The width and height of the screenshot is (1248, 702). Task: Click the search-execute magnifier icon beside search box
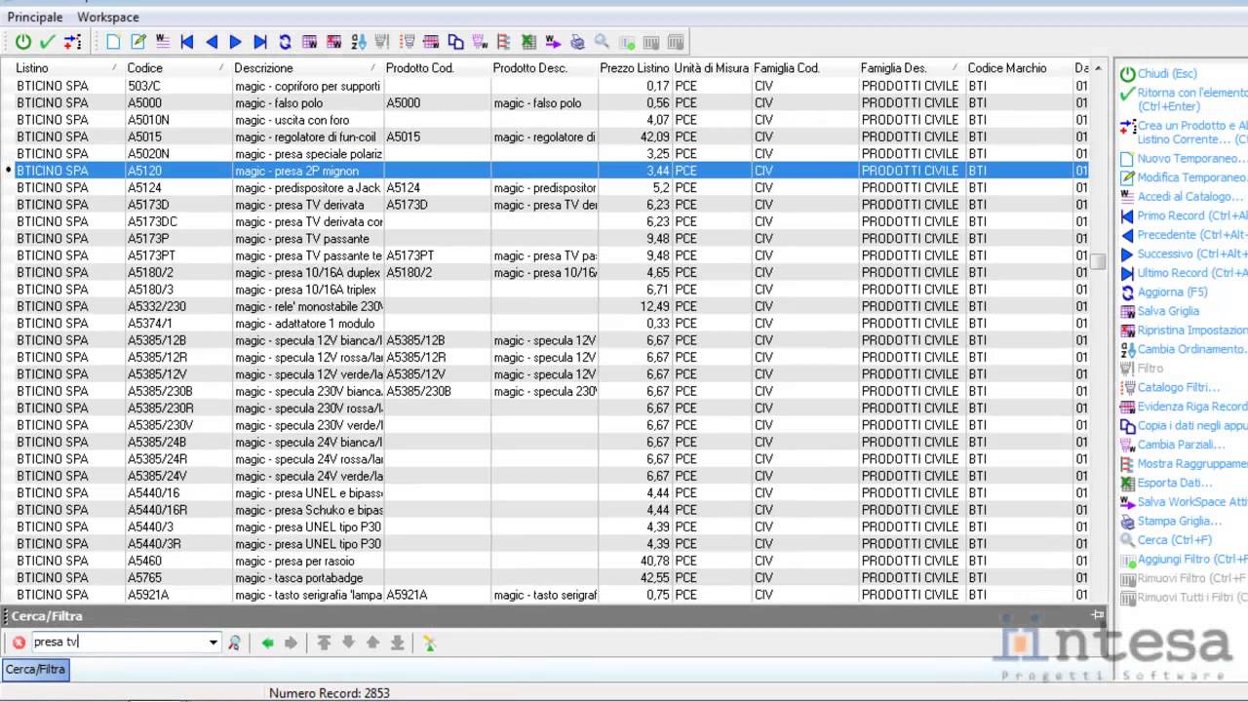coord(234,643)
